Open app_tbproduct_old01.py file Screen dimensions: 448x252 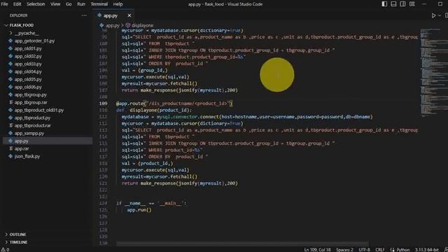39,110
